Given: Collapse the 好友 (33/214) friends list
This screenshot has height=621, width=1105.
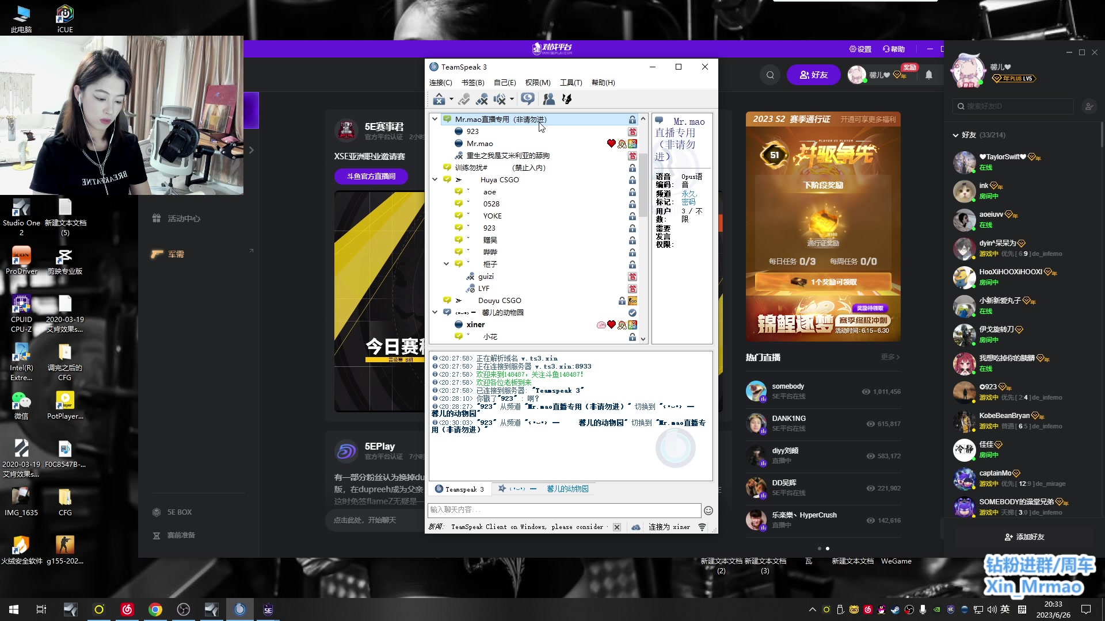Looking at the screenshot, I should (x=955, y=135).
